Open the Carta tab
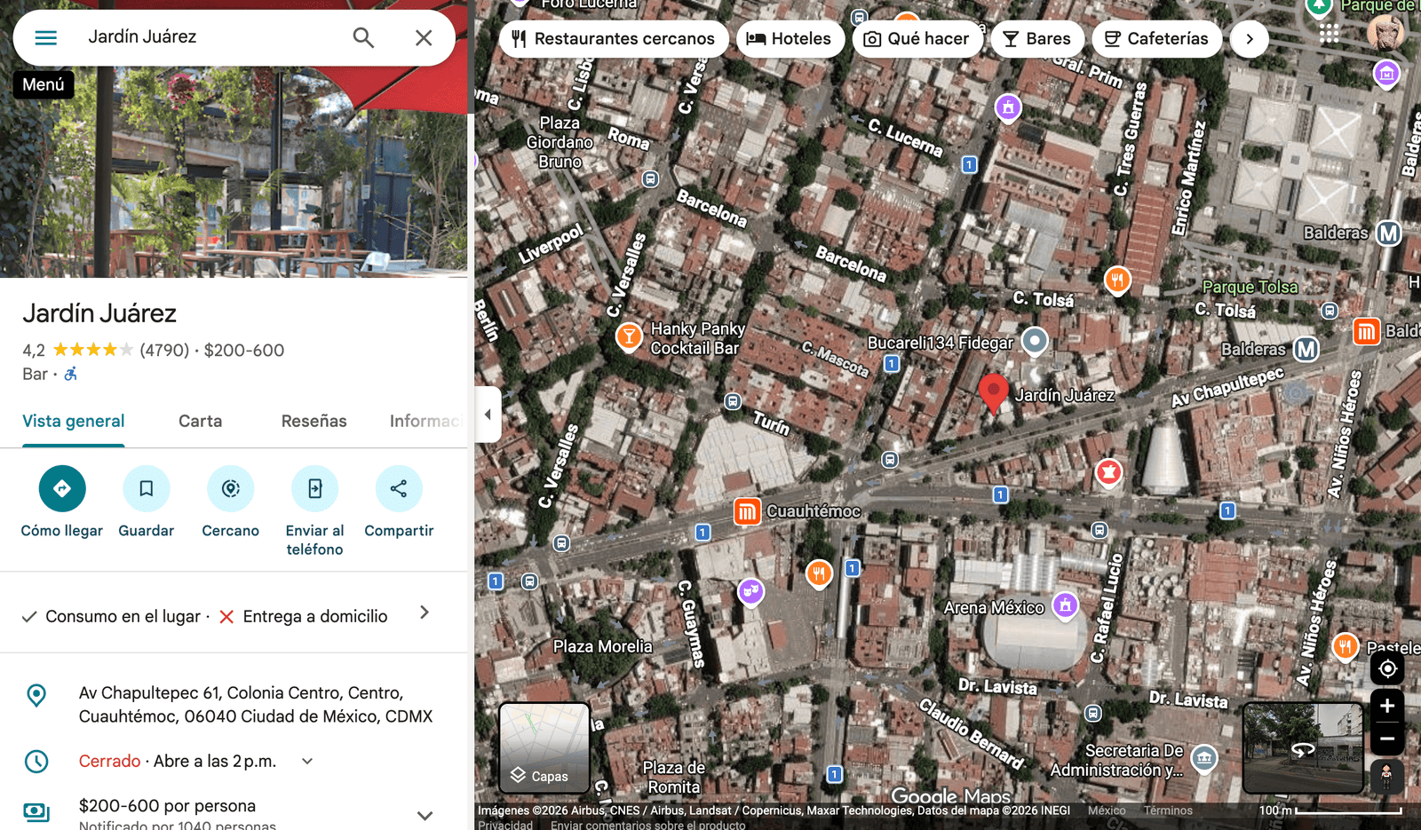This screenshot has width=1421, height=830. tap(201, 422)
